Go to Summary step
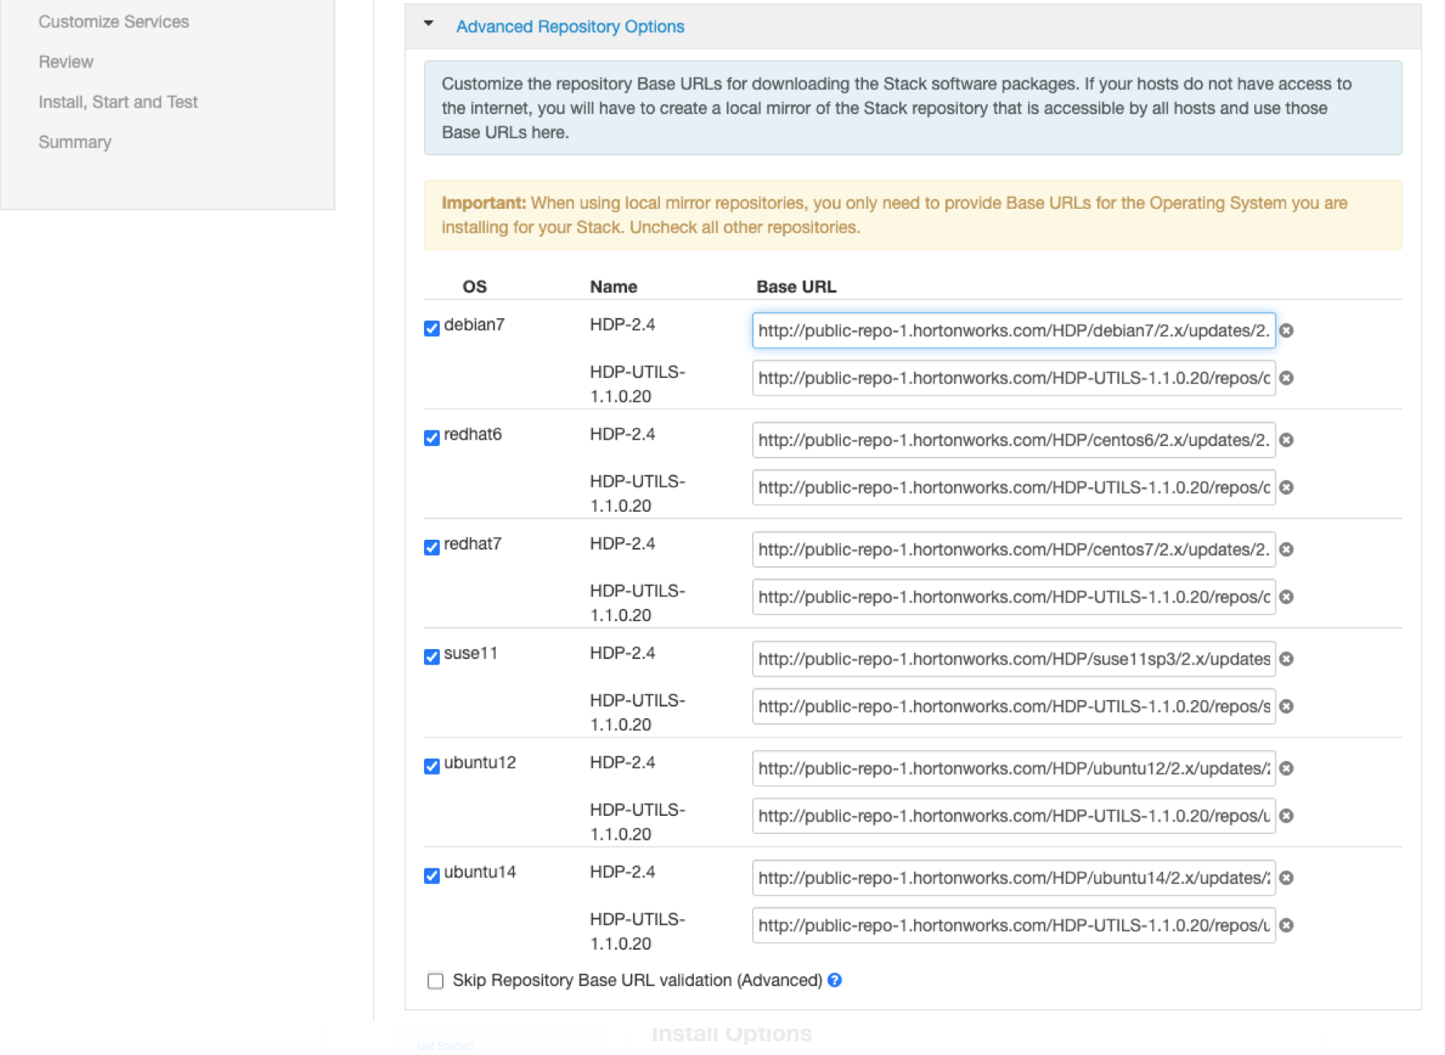The width and height of the screenshot is (1445, 1055). click(75, 142)
